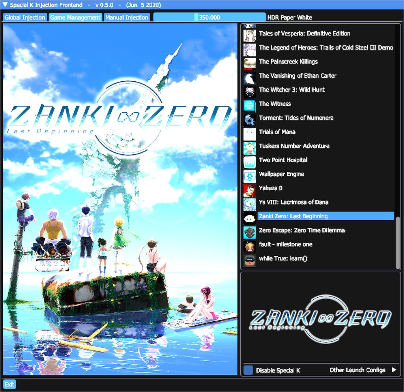Viewport: 404px width, 392px height.
Task: Click the Zanki Zero sheep icon
Action: pos(250,218)
